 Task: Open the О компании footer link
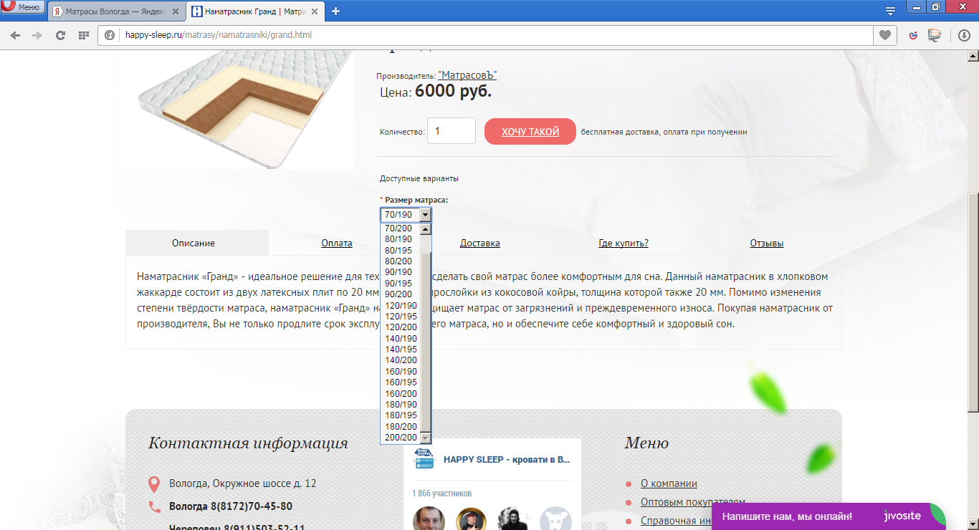669,483
